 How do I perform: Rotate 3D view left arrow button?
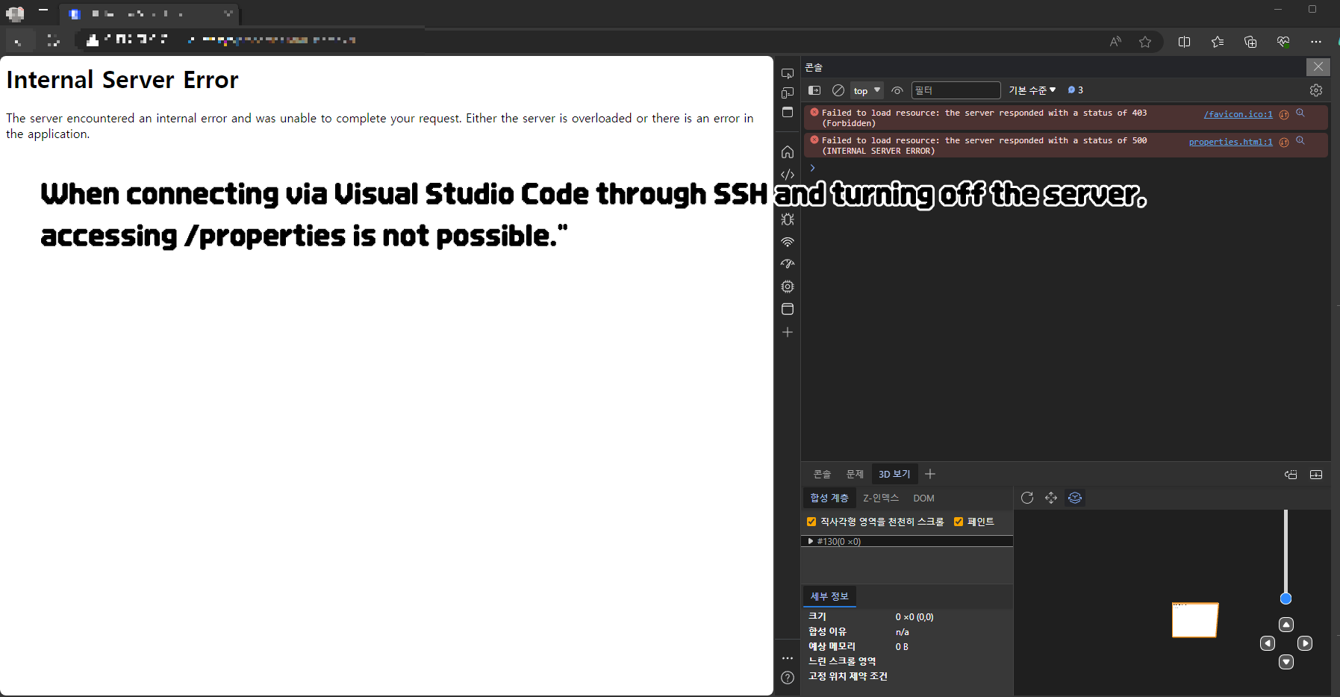point(1268,643)
